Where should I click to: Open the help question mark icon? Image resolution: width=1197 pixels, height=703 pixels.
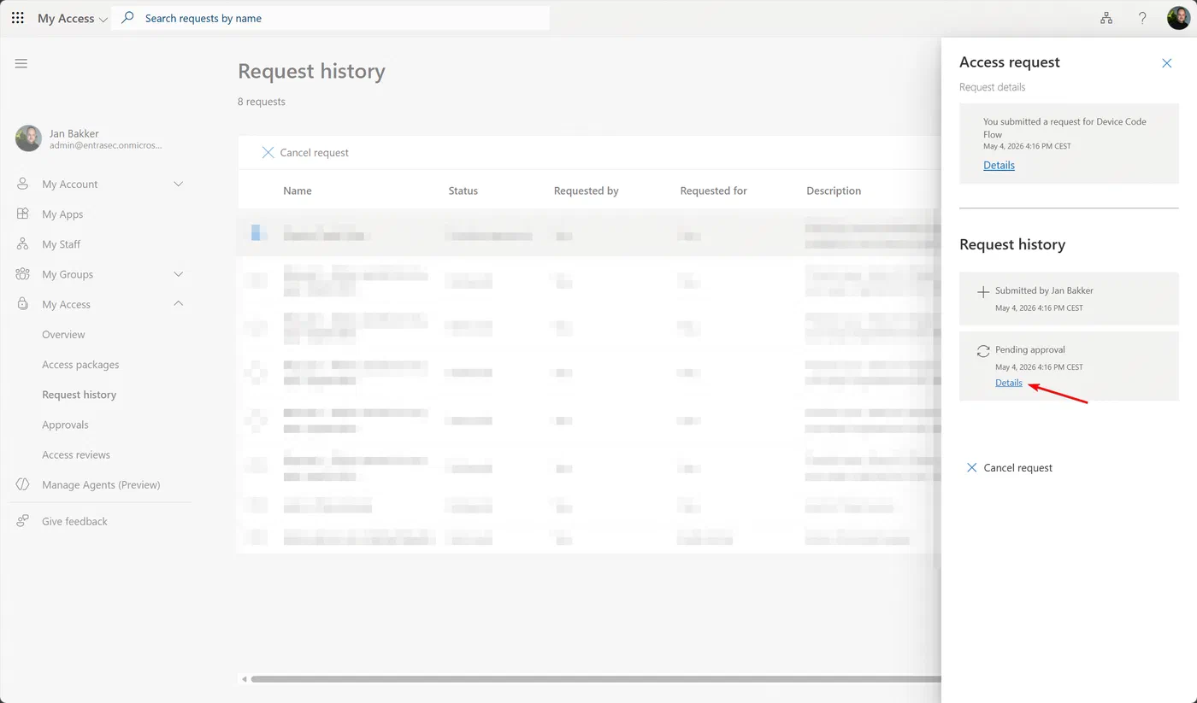[1142, 18]
